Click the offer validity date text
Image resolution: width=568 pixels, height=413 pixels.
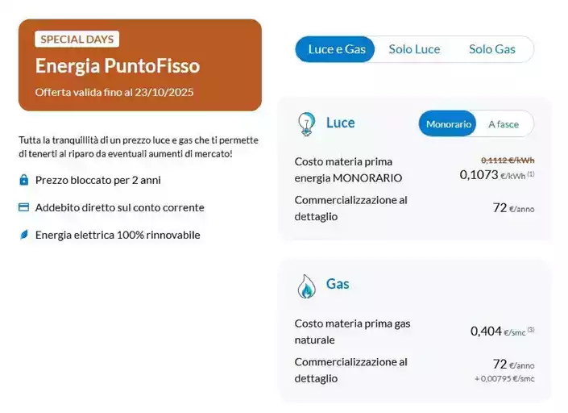pyautogui.click(x=114, y=92)
